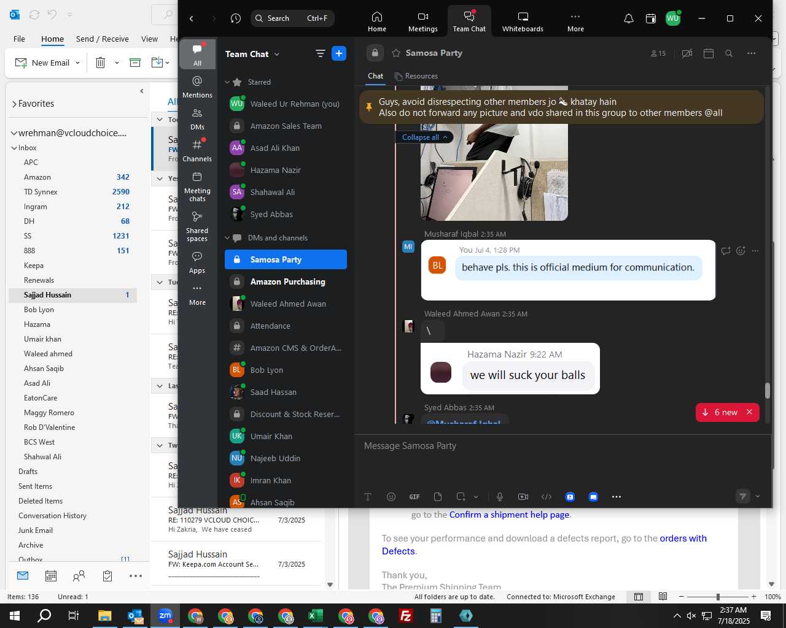The height and width of the screenshot is (628, 786).
Task: Insert a code snippet
Action: click(547, 497)
